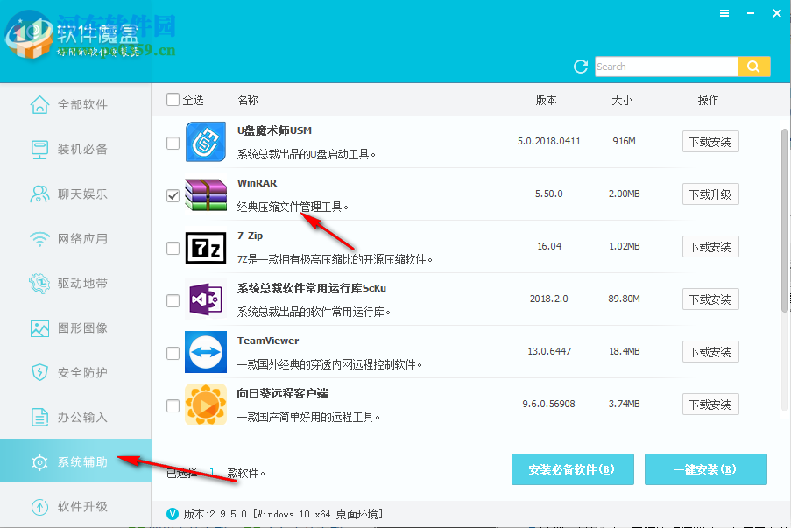791x528 pixels.
Task: Switch to 软件升级 category
Action: [x=75, y=507]
